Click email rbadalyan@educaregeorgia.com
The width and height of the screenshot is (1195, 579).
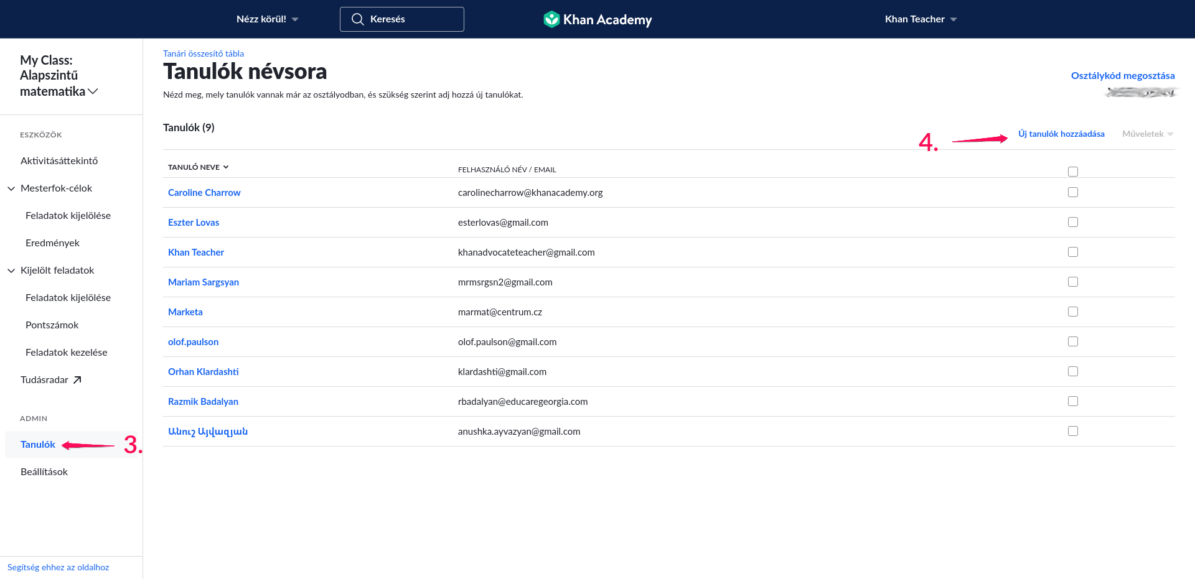point(523,402)
